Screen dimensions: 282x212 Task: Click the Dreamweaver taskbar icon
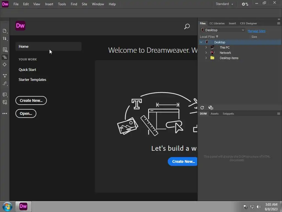coord(23,206)
